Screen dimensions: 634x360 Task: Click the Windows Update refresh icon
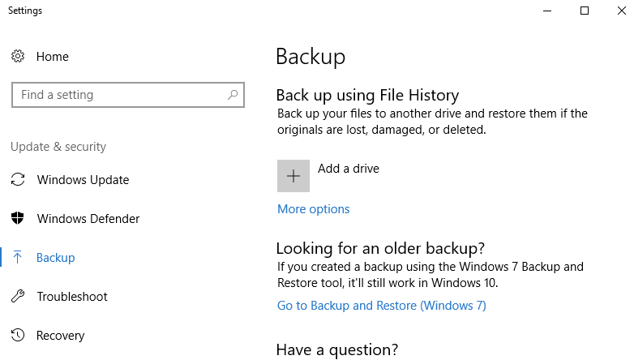18,179
